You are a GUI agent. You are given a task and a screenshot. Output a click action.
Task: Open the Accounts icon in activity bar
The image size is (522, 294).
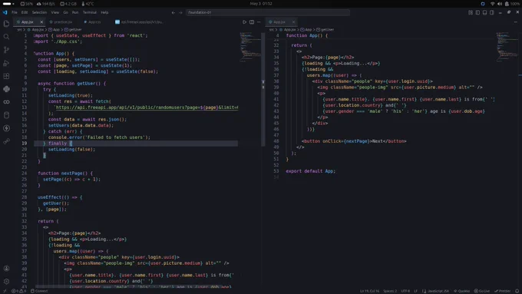(6, 269)
